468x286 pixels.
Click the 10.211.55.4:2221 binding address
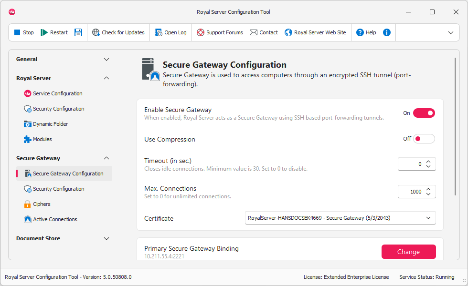164,256
